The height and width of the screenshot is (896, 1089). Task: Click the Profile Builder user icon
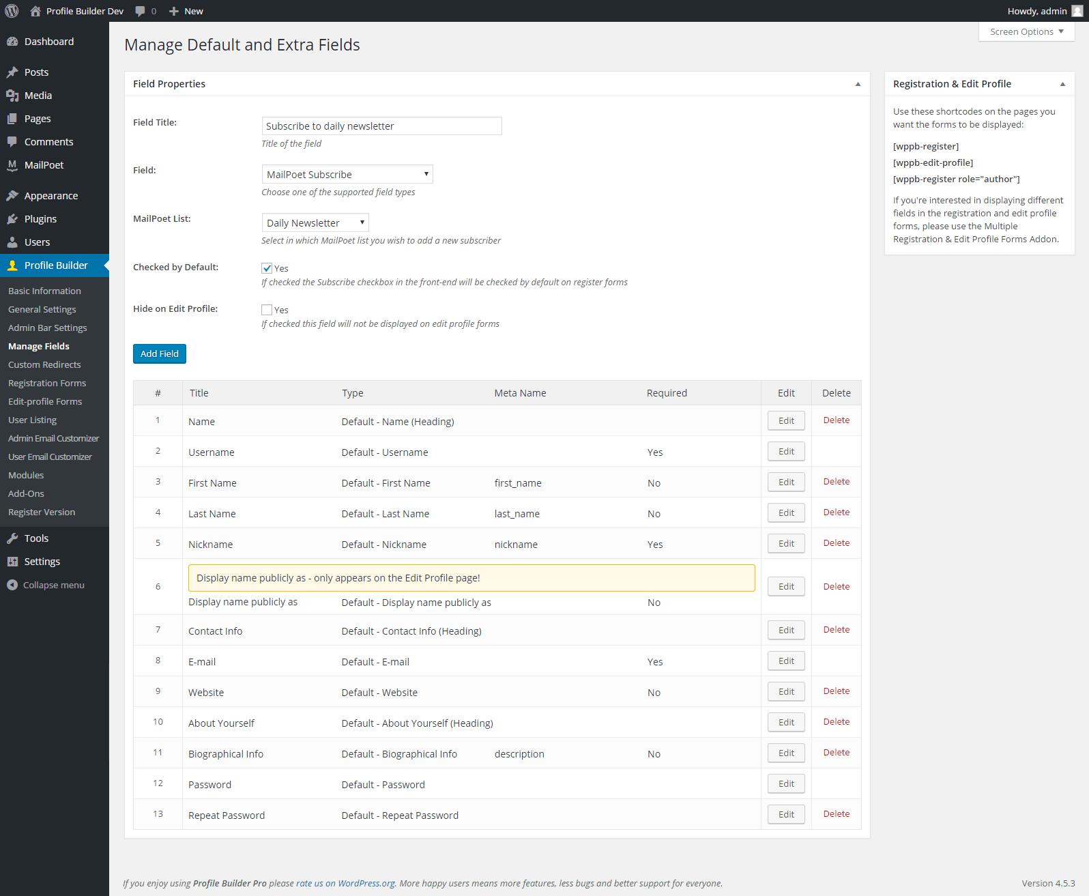click(12, 265)
